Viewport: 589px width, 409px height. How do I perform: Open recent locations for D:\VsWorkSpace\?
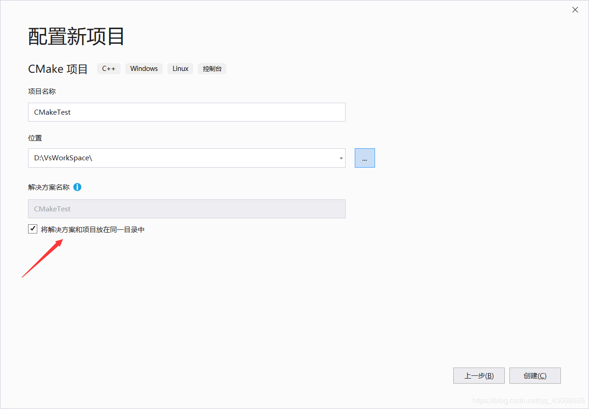[341, 158]
